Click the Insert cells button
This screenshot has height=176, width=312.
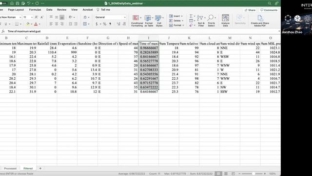(x=176, y=16)
